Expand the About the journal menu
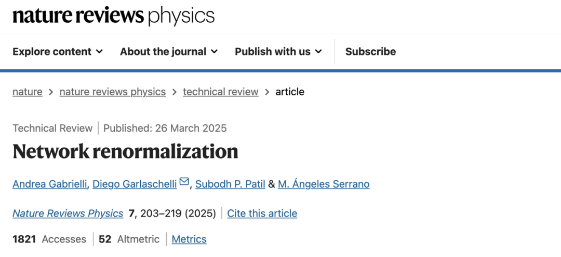This screenshot has width=561, height=257. tap(168, 51)
